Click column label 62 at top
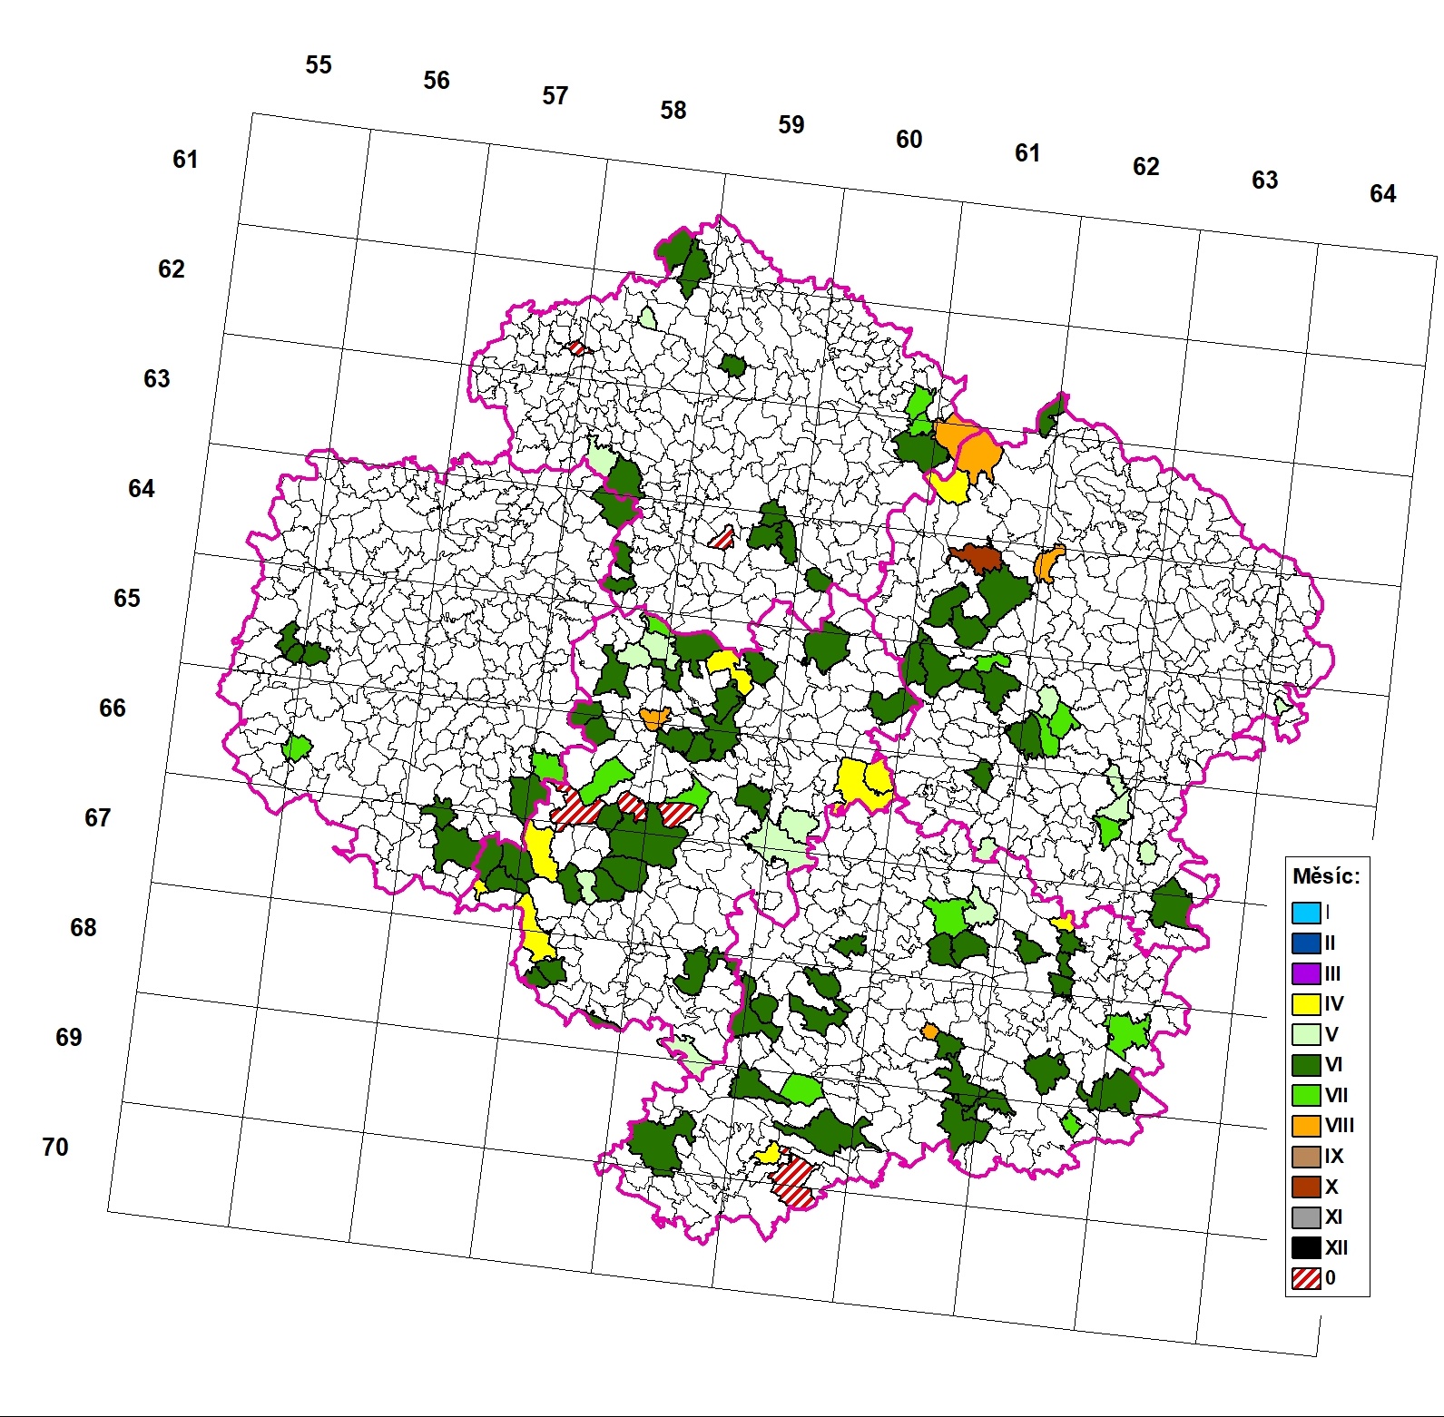The height and width of the screenshot is (1417, 1444). point(1146,167)
